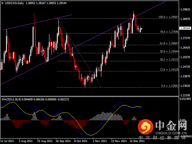Open the USDCAD chart dropdown triangle

pyautogui.click(x=2, y=3)
